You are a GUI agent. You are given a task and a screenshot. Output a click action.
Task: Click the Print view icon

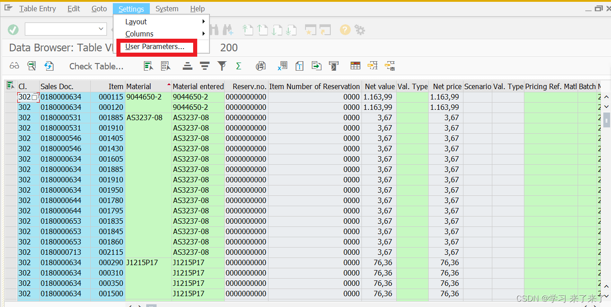coord(260,66)
